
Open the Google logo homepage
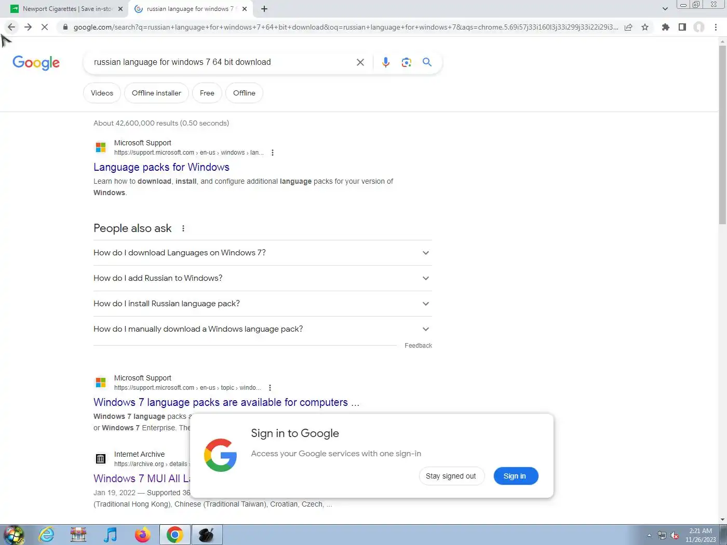[x=36, y=63]
